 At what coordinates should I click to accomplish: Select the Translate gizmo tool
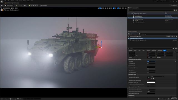[100, 8]
